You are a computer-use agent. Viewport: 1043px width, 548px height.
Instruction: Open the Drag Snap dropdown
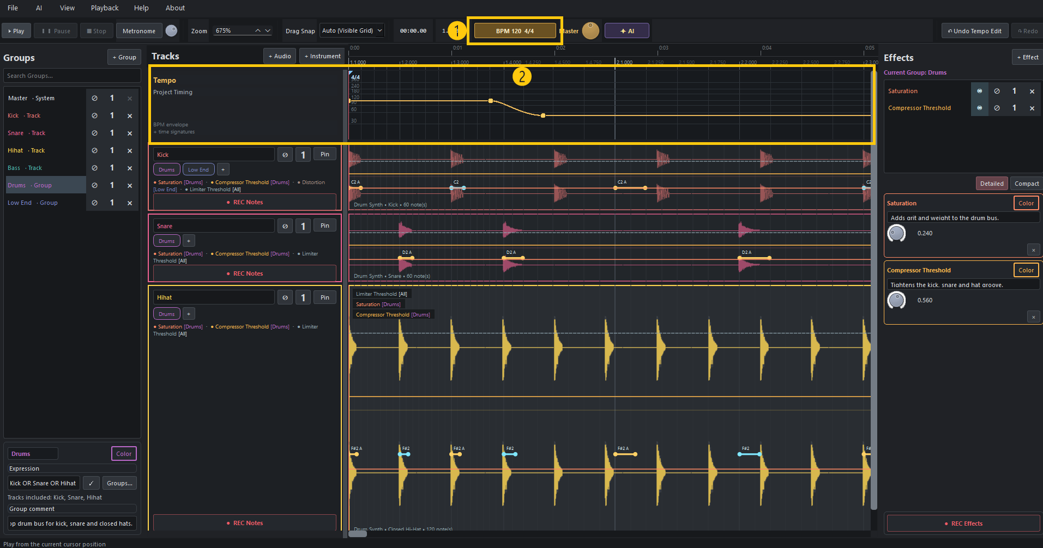tap(352, 31)
